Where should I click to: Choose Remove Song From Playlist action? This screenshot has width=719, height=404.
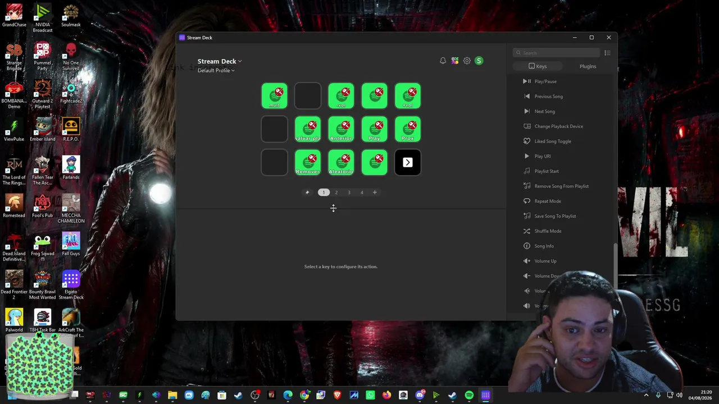[562, 186]
